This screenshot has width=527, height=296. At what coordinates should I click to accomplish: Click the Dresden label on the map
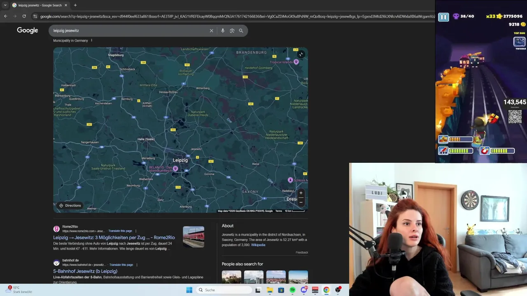[292, 199]
